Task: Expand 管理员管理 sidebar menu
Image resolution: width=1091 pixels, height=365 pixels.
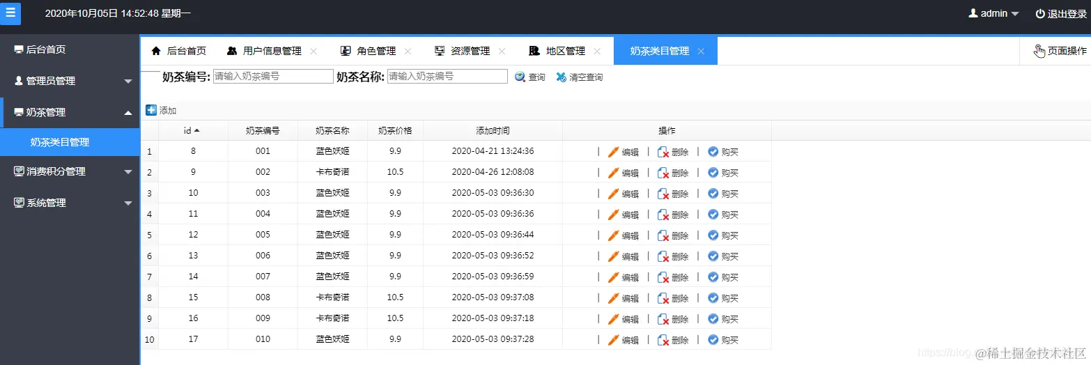Action: [70, 81]
